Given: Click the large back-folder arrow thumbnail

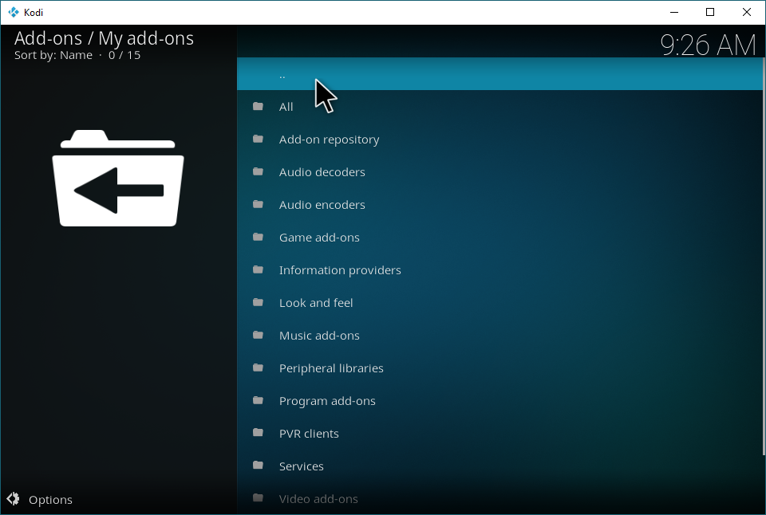Looking at the screenshot, I should tap(118, 178).
